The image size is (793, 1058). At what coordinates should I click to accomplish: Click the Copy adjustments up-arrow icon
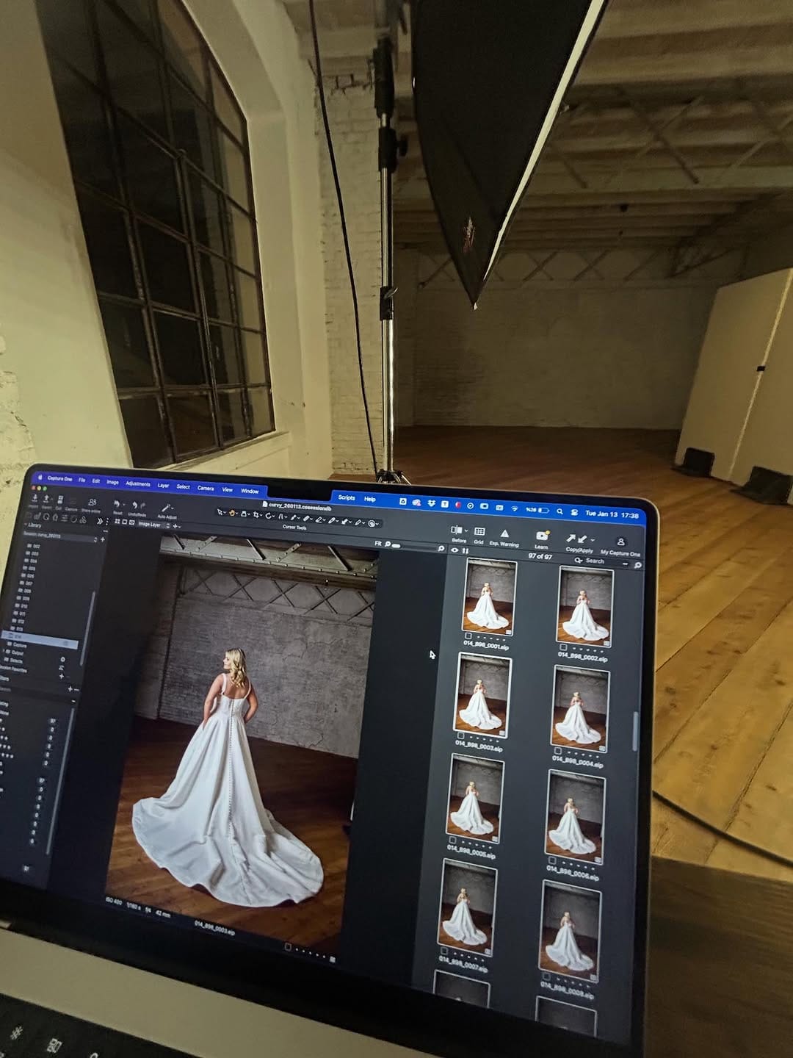coord(571,538)
